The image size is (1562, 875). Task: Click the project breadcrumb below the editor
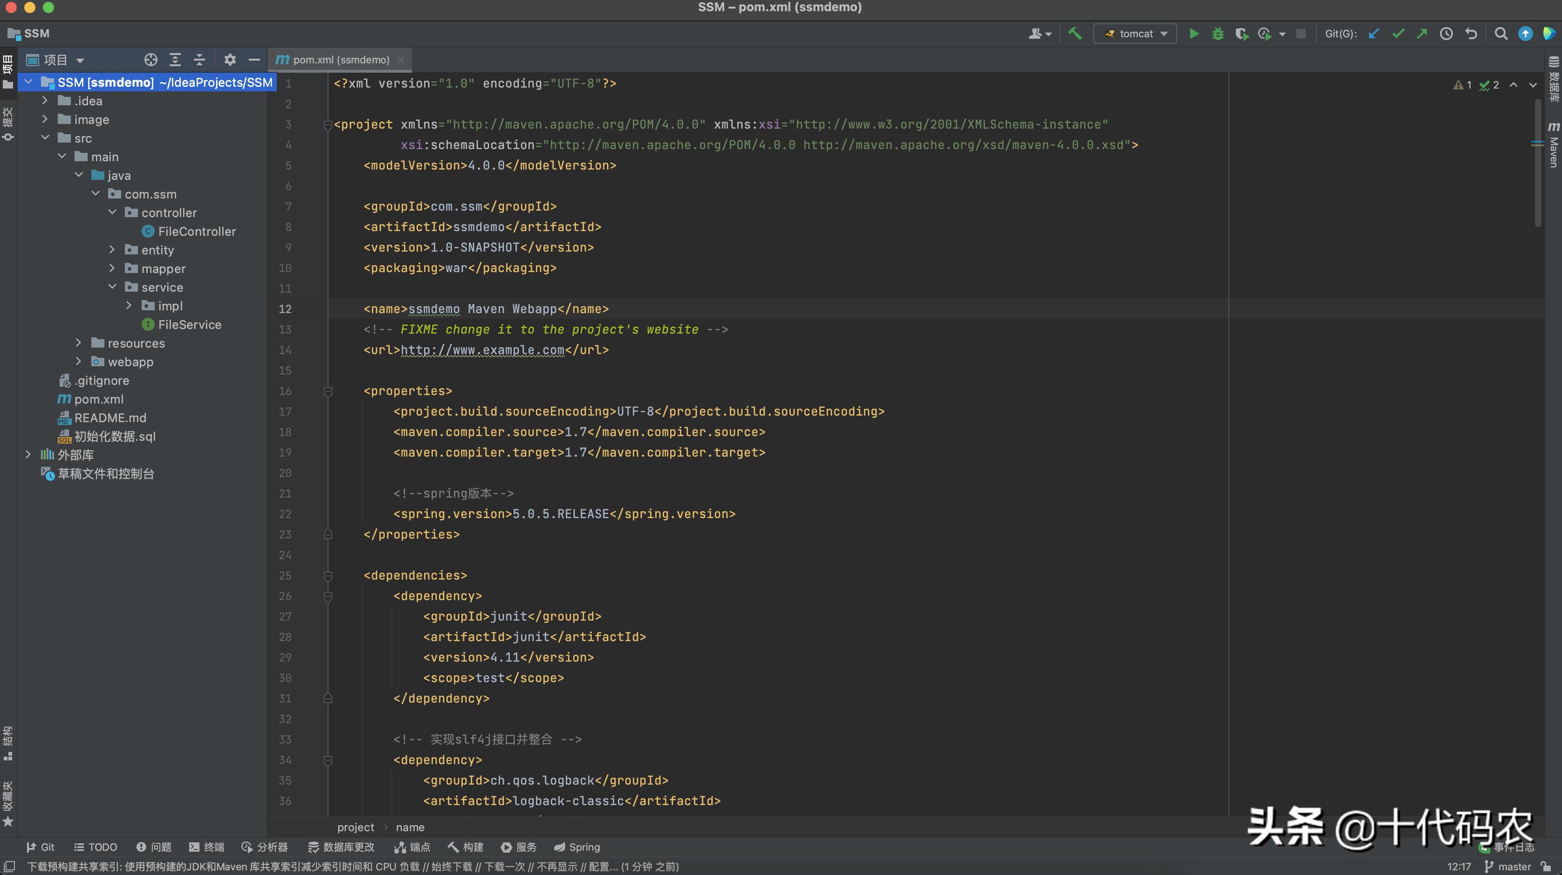click(356, 827)
